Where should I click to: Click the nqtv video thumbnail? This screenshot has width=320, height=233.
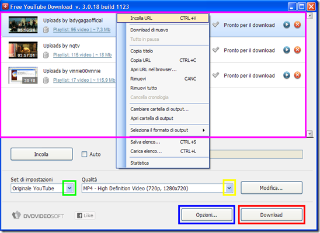23,50
